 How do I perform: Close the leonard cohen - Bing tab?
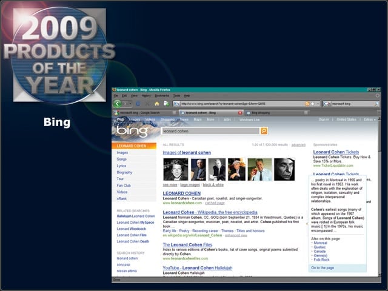pos(240,113)
